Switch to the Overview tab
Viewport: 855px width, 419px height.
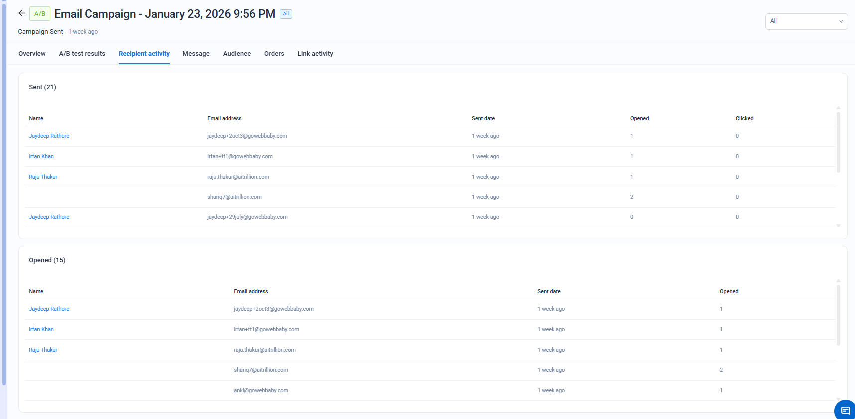coord(32,54)
